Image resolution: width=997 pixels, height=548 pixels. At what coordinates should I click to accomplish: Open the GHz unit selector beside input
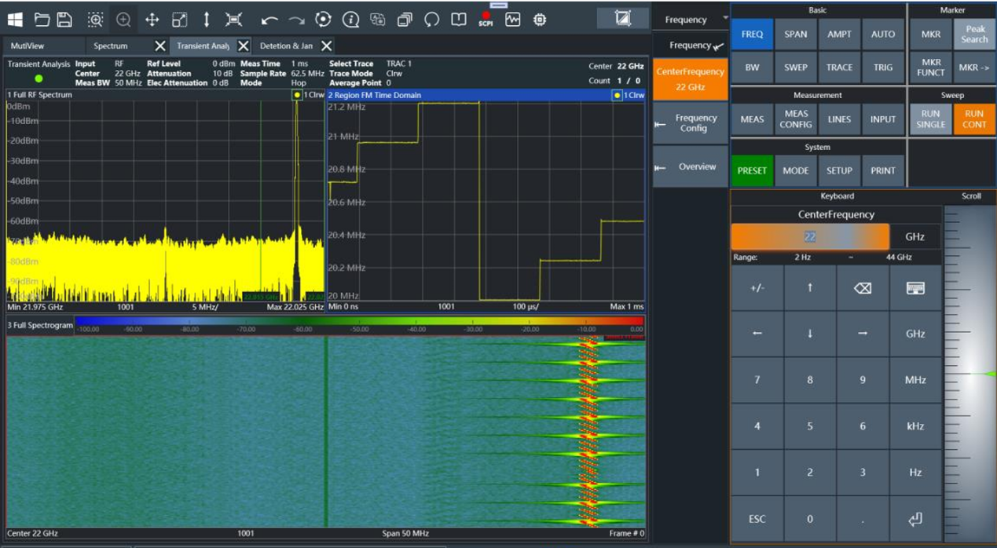915,236
